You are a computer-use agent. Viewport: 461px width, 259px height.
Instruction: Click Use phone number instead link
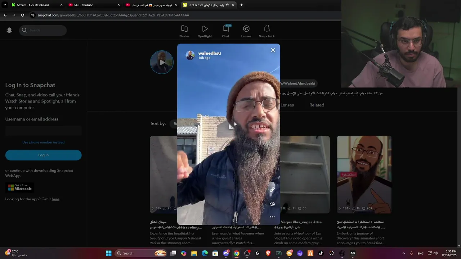pos(43,142)
